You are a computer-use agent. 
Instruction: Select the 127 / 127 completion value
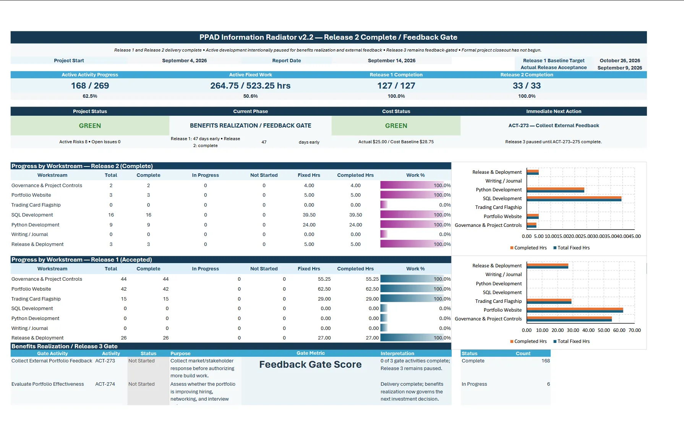point(396,86)
